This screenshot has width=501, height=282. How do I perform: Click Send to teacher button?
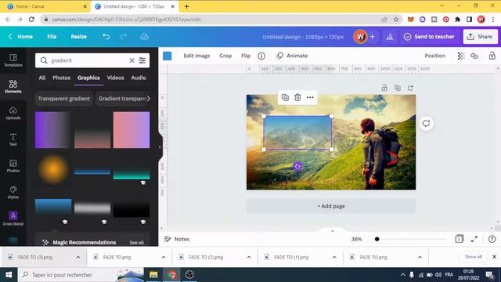429,37
